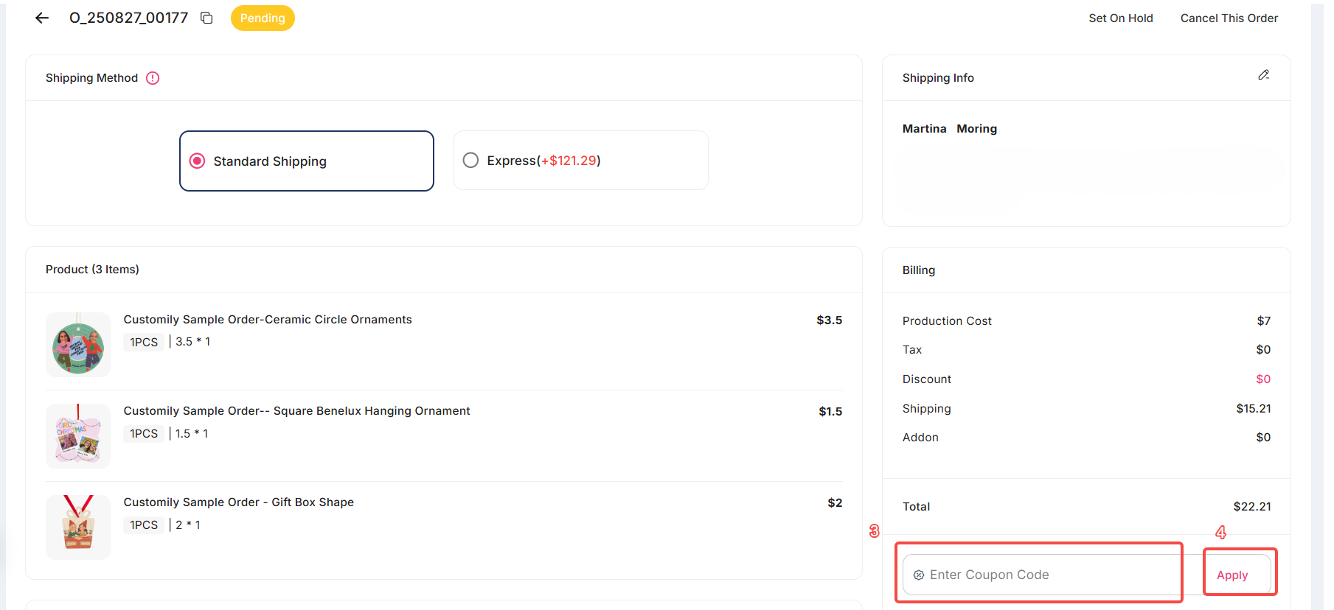
Task: Click the recipient name Martina Moring
Action: pyautogui.click(x=950, y=129)
